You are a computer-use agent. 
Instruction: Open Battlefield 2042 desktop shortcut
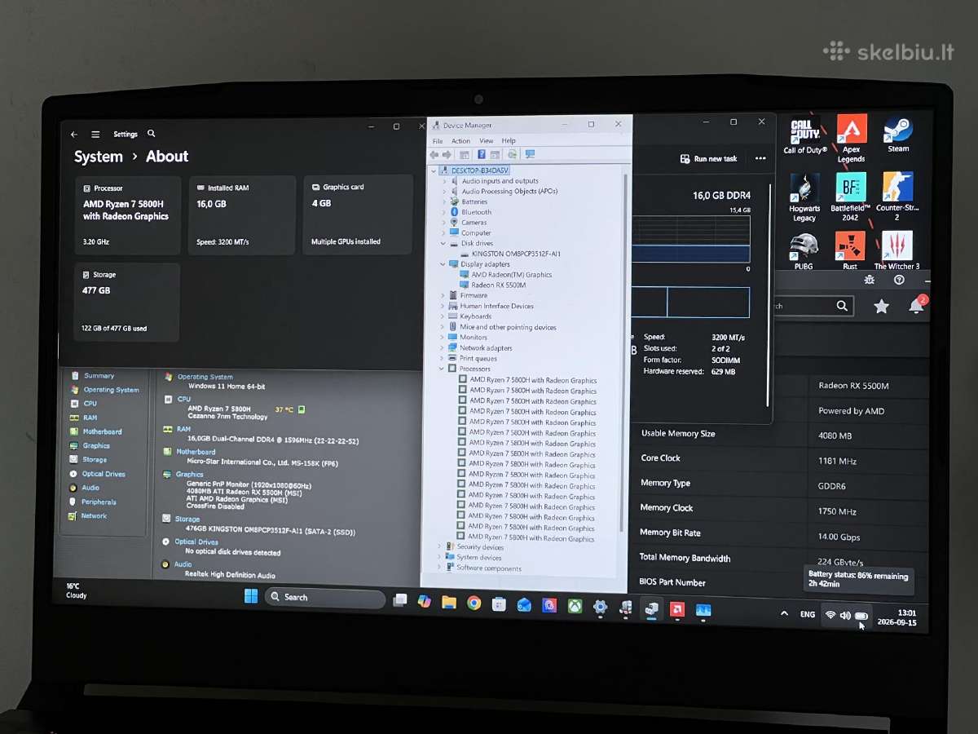(850, 197)
